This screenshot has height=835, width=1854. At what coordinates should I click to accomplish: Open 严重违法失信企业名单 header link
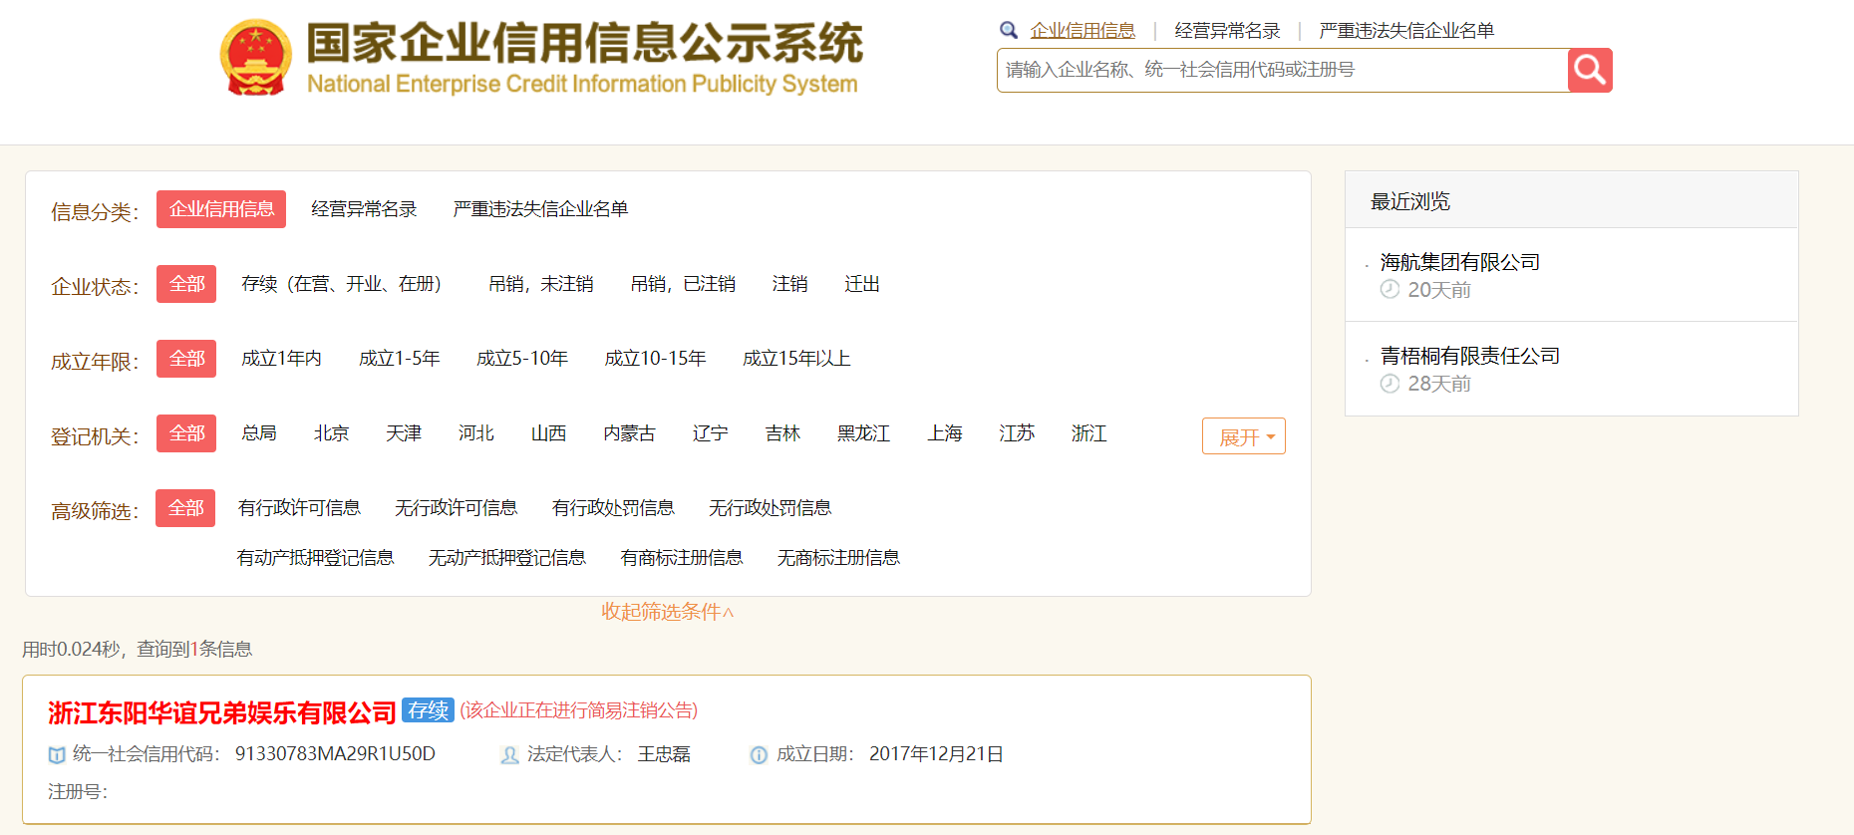point(1406,30)
